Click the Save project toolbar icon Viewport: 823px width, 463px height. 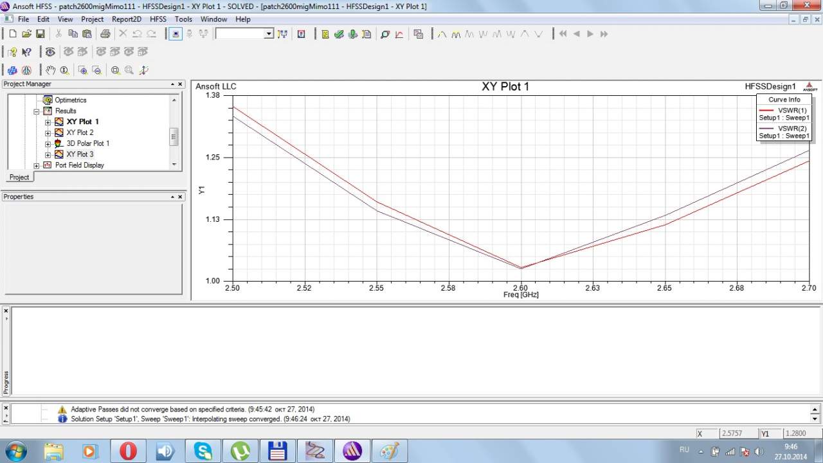(x=41, y=34)
